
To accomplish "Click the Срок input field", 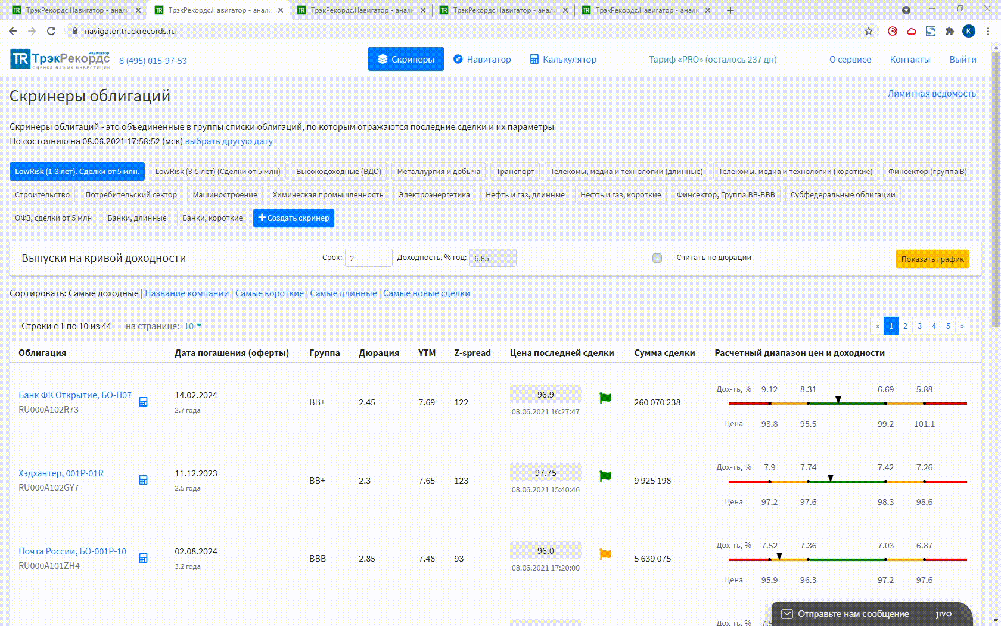I will coord(368,258).
